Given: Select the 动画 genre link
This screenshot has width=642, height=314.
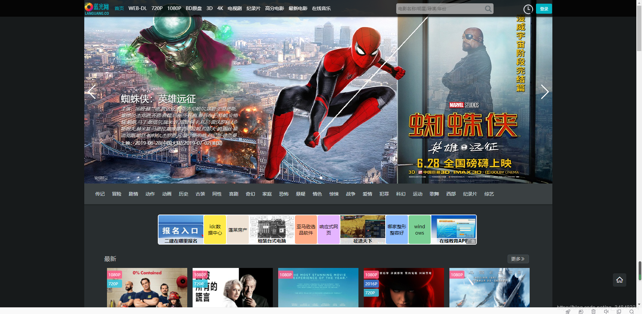Looking at the screenshot, I should pyautogui.click(x=167, y=194).
